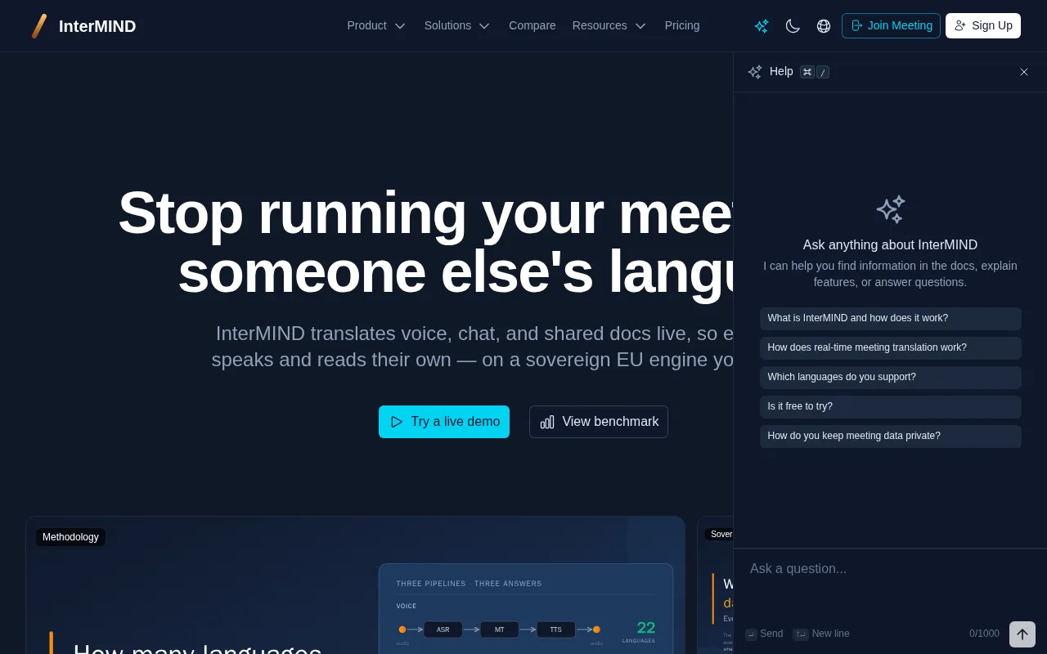Go to the Pricing page
Image resolution: width=1047 pixels, height=654 pixels.
[x=682, y=25]
